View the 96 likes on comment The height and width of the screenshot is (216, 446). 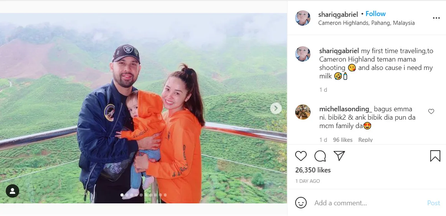pyautogui.click(x=343, y=140)
